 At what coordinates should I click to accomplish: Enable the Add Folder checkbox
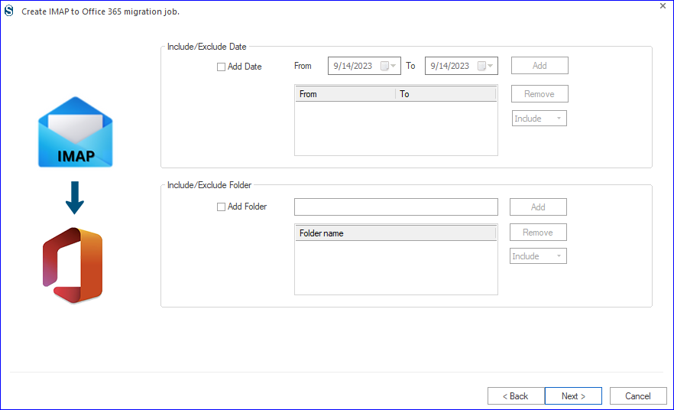(221, 207)
